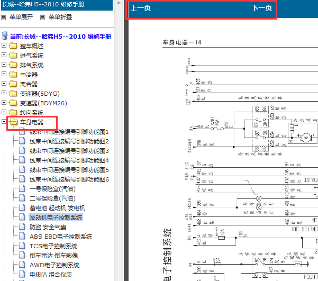Click page icon for 倒车雷达 倒车影像

point(22,255)
